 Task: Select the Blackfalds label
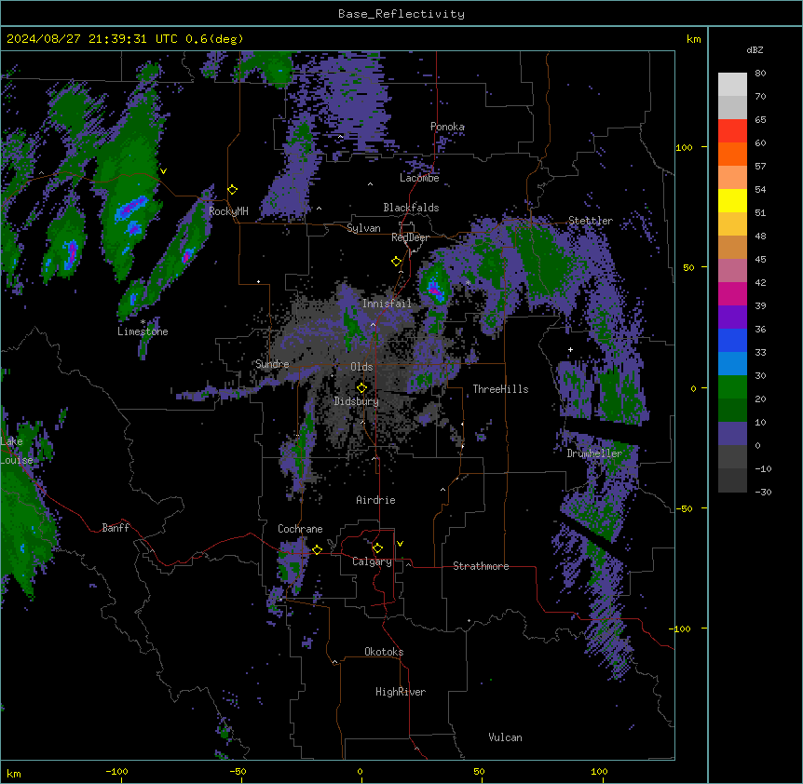[411, 208]
